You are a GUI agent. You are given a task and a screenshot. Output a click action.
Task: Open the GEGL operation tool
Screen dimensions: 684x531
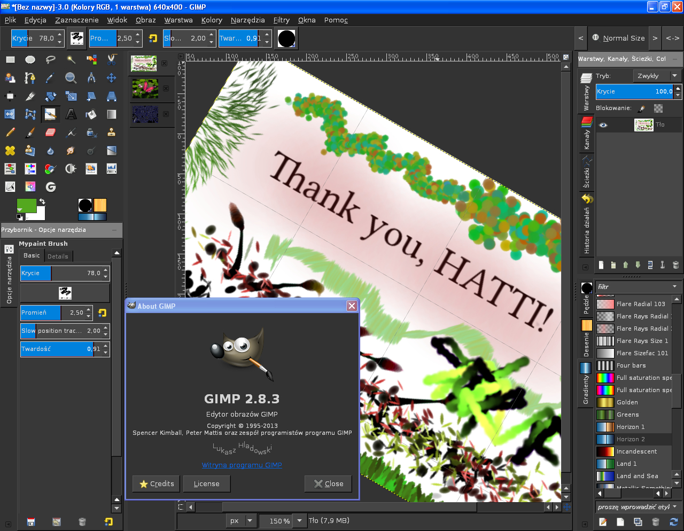(x=50, y=186)
